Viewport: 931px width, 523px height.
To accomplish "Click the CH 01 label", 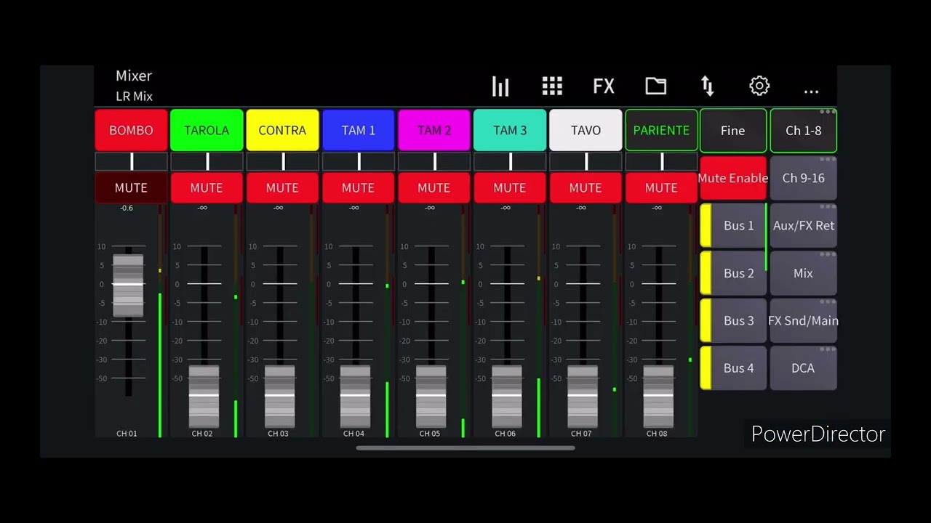I will click(x=127, y=434).
